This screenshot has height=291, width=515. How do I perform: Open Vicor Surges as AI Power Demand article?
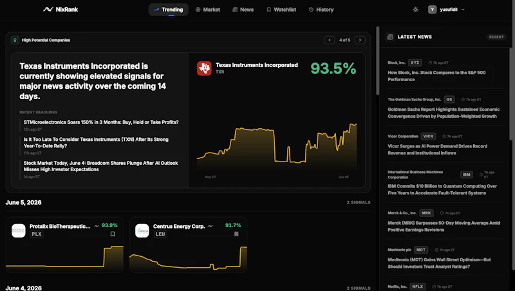438,149
